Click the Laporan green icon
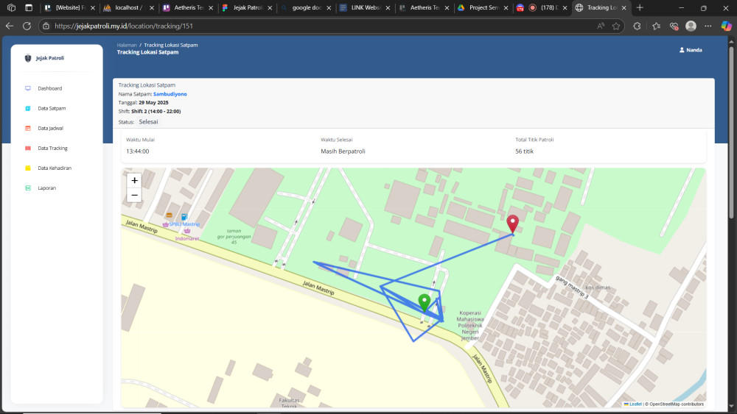 pyautogui.click(x=28, y=188)
